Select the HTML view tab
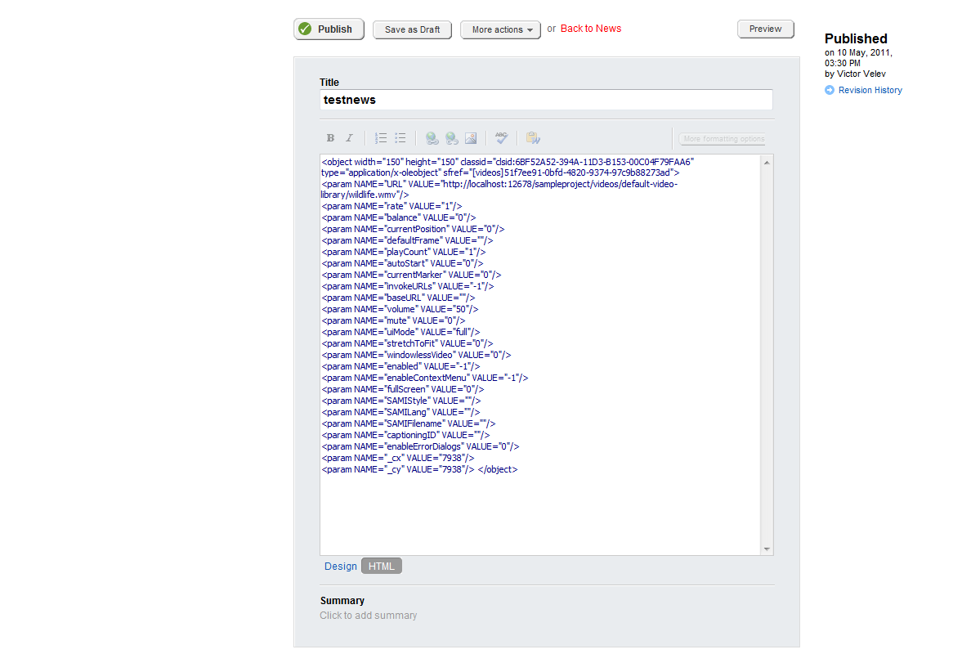Screen dimensions: 962x654 (x=382, y=567)
